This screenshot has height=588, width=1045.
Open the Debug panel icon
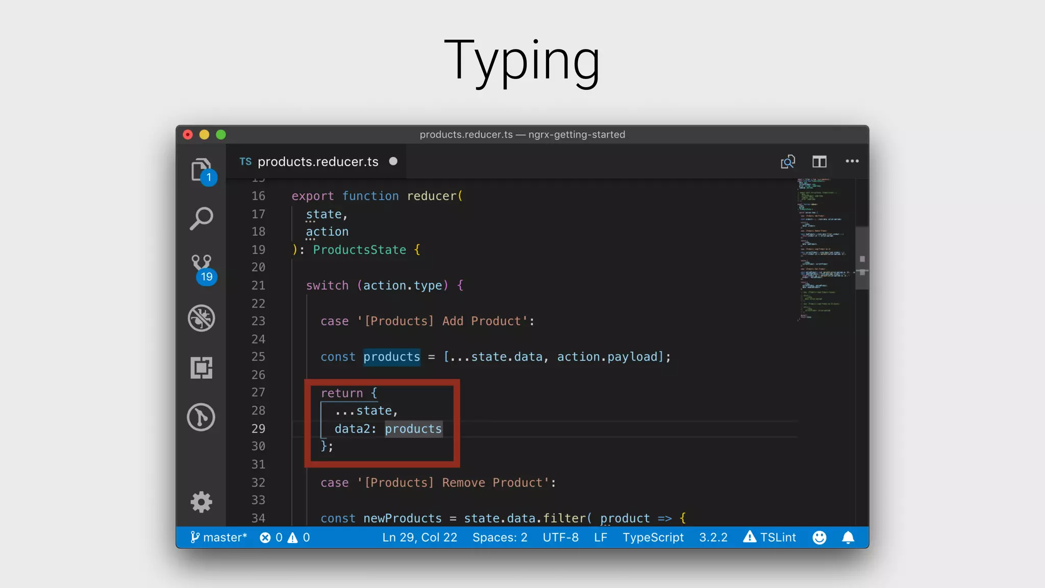coord(202,318)
